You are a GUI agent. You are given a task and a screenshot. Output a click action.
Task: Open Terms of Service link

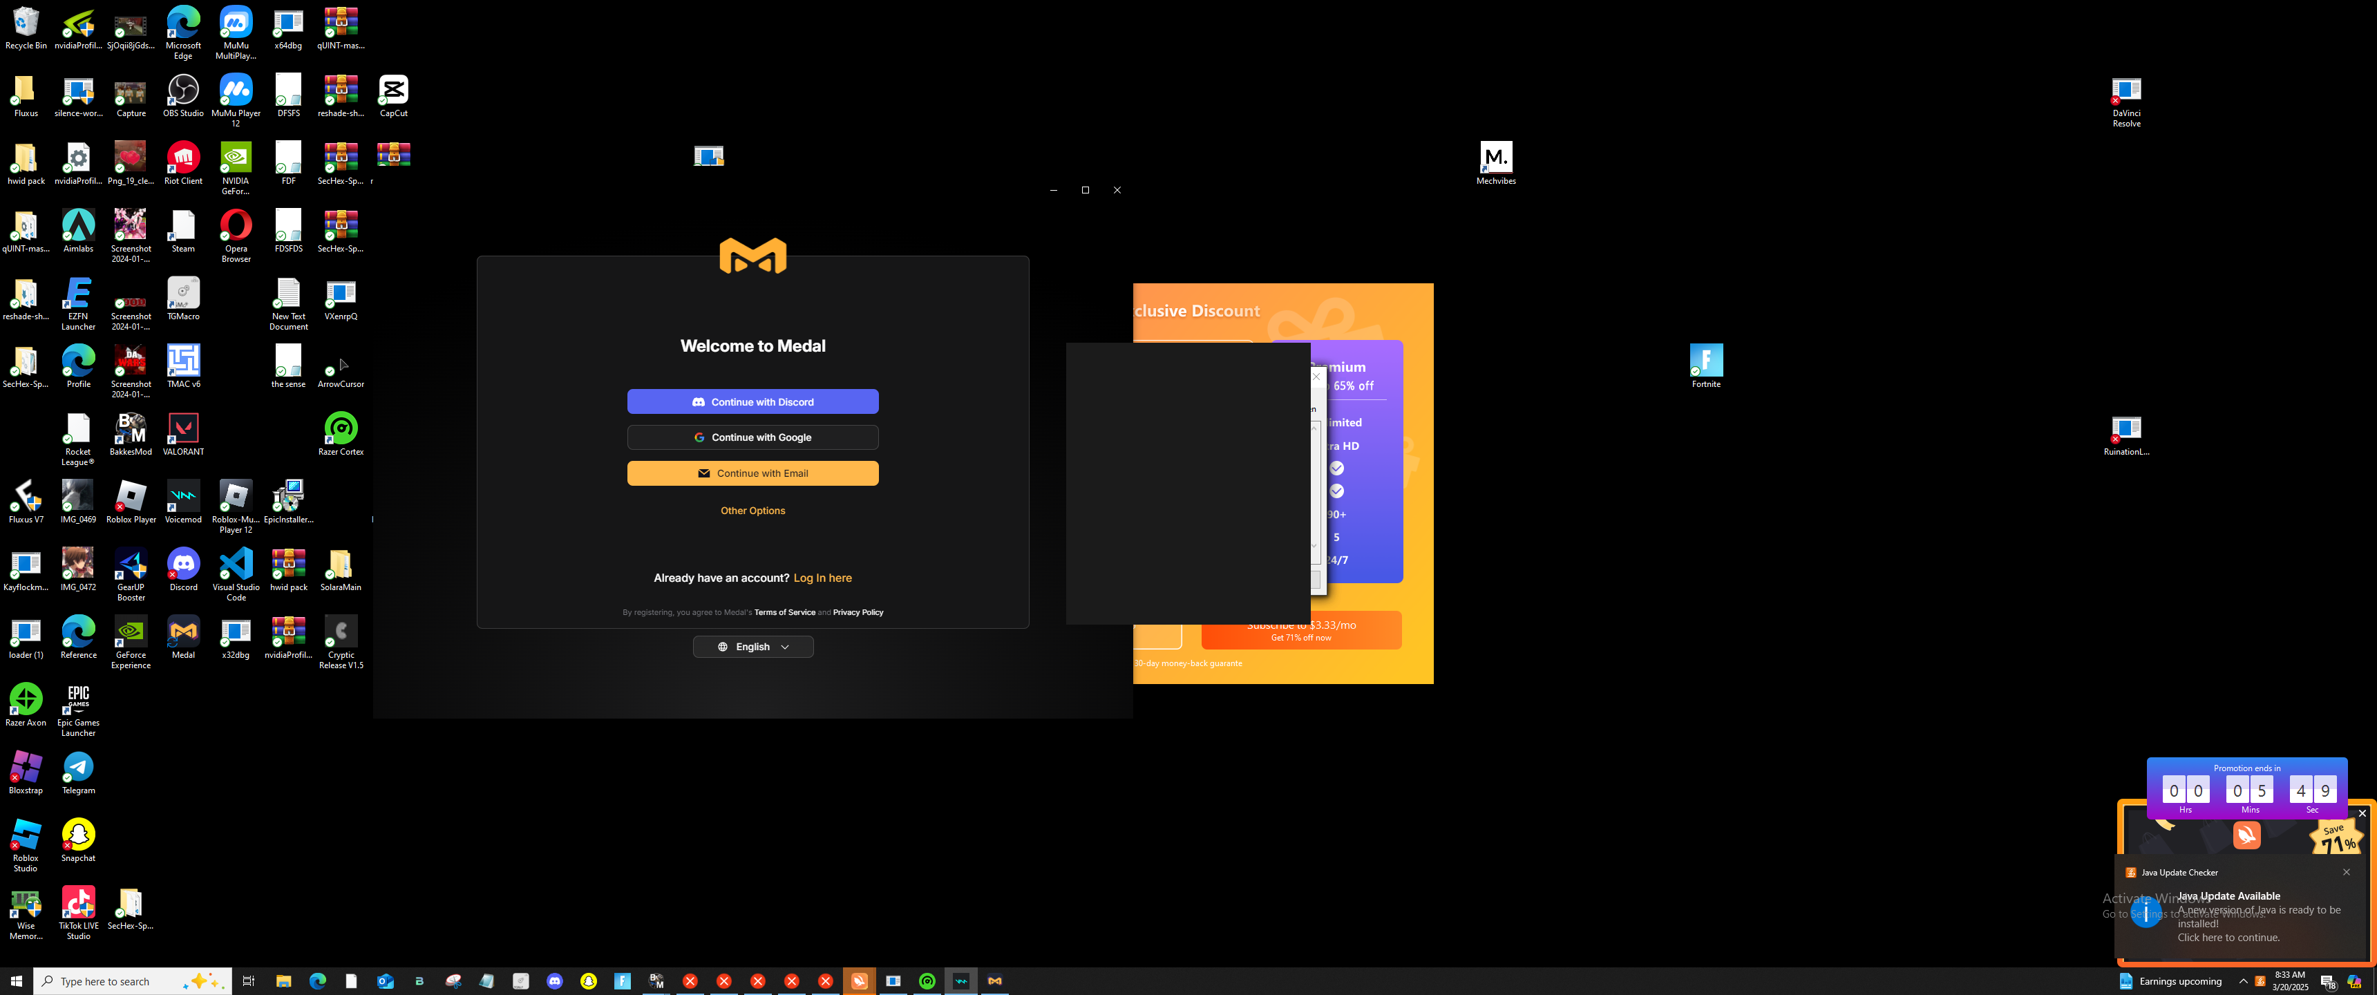pos(784,613)
